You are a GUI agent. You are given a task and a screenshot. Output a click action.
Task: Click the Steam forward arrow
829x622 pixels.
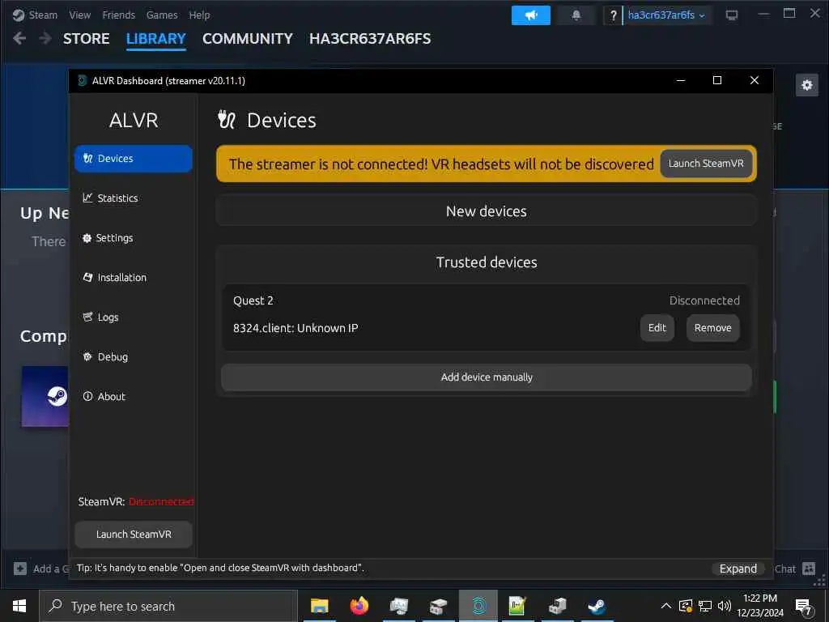[x=45, y=38]
